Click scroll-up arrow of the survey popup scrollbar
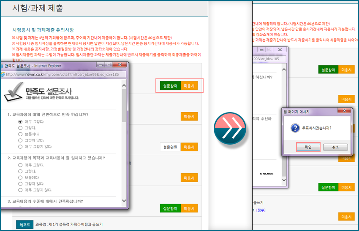This screenshot has width=359, height=231. click(124, 86)
